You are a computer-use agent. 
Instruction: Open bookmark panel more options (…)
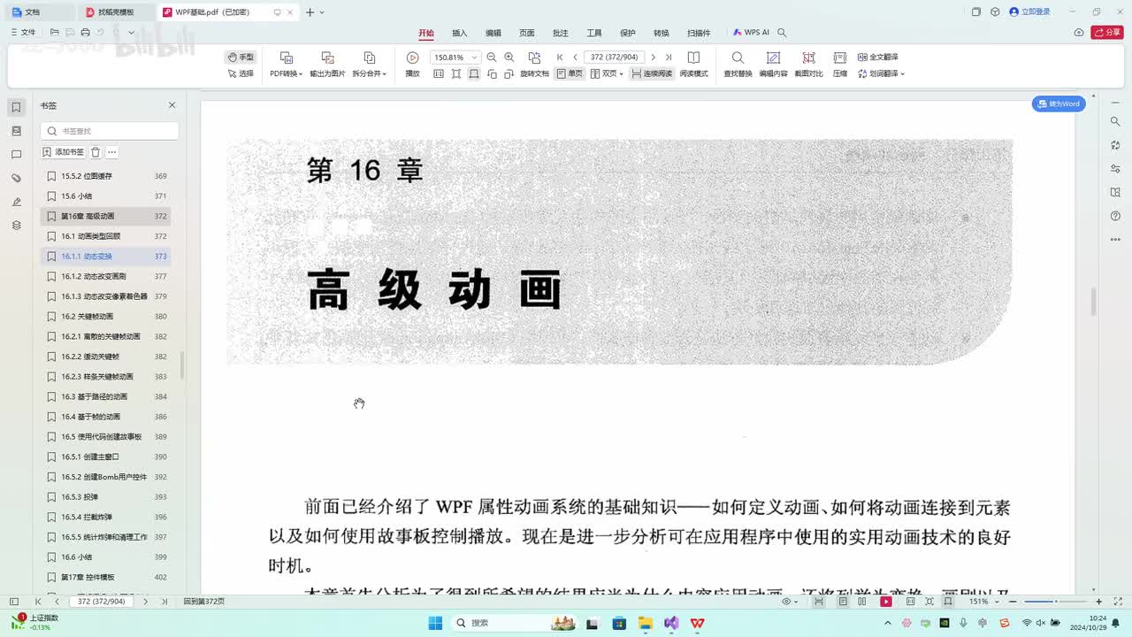(112, 152)
